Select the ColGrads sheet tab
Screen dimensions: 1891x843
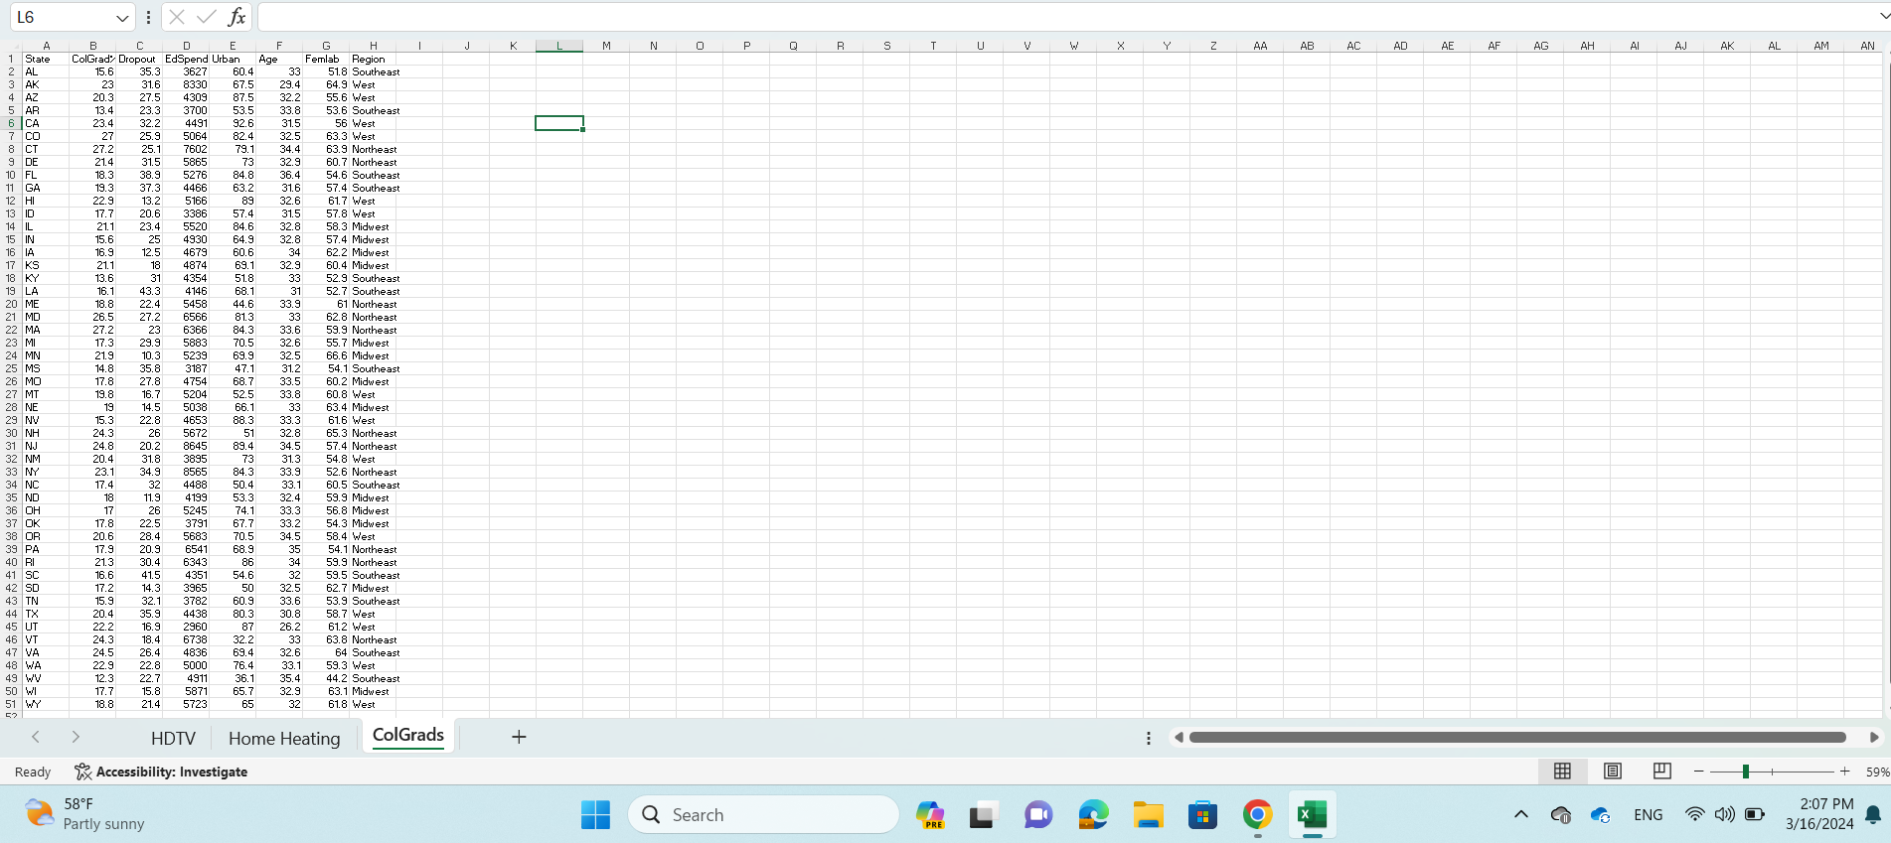click(408, 736)
